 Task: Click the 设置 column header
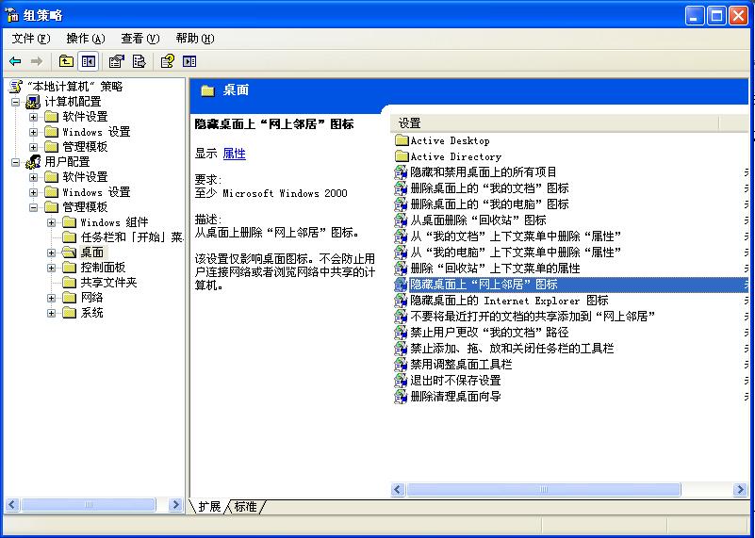click(x=462, y=123)
